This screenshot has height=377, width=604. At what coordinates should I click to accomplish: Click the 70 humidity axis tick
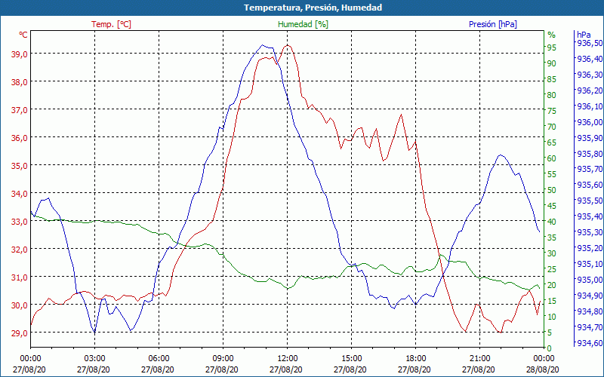pos(552,127)
